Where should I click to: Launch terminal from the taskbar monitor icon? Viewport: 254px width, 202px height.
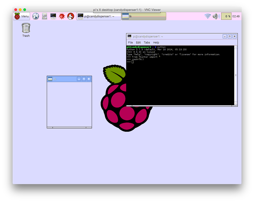[53, 16]
